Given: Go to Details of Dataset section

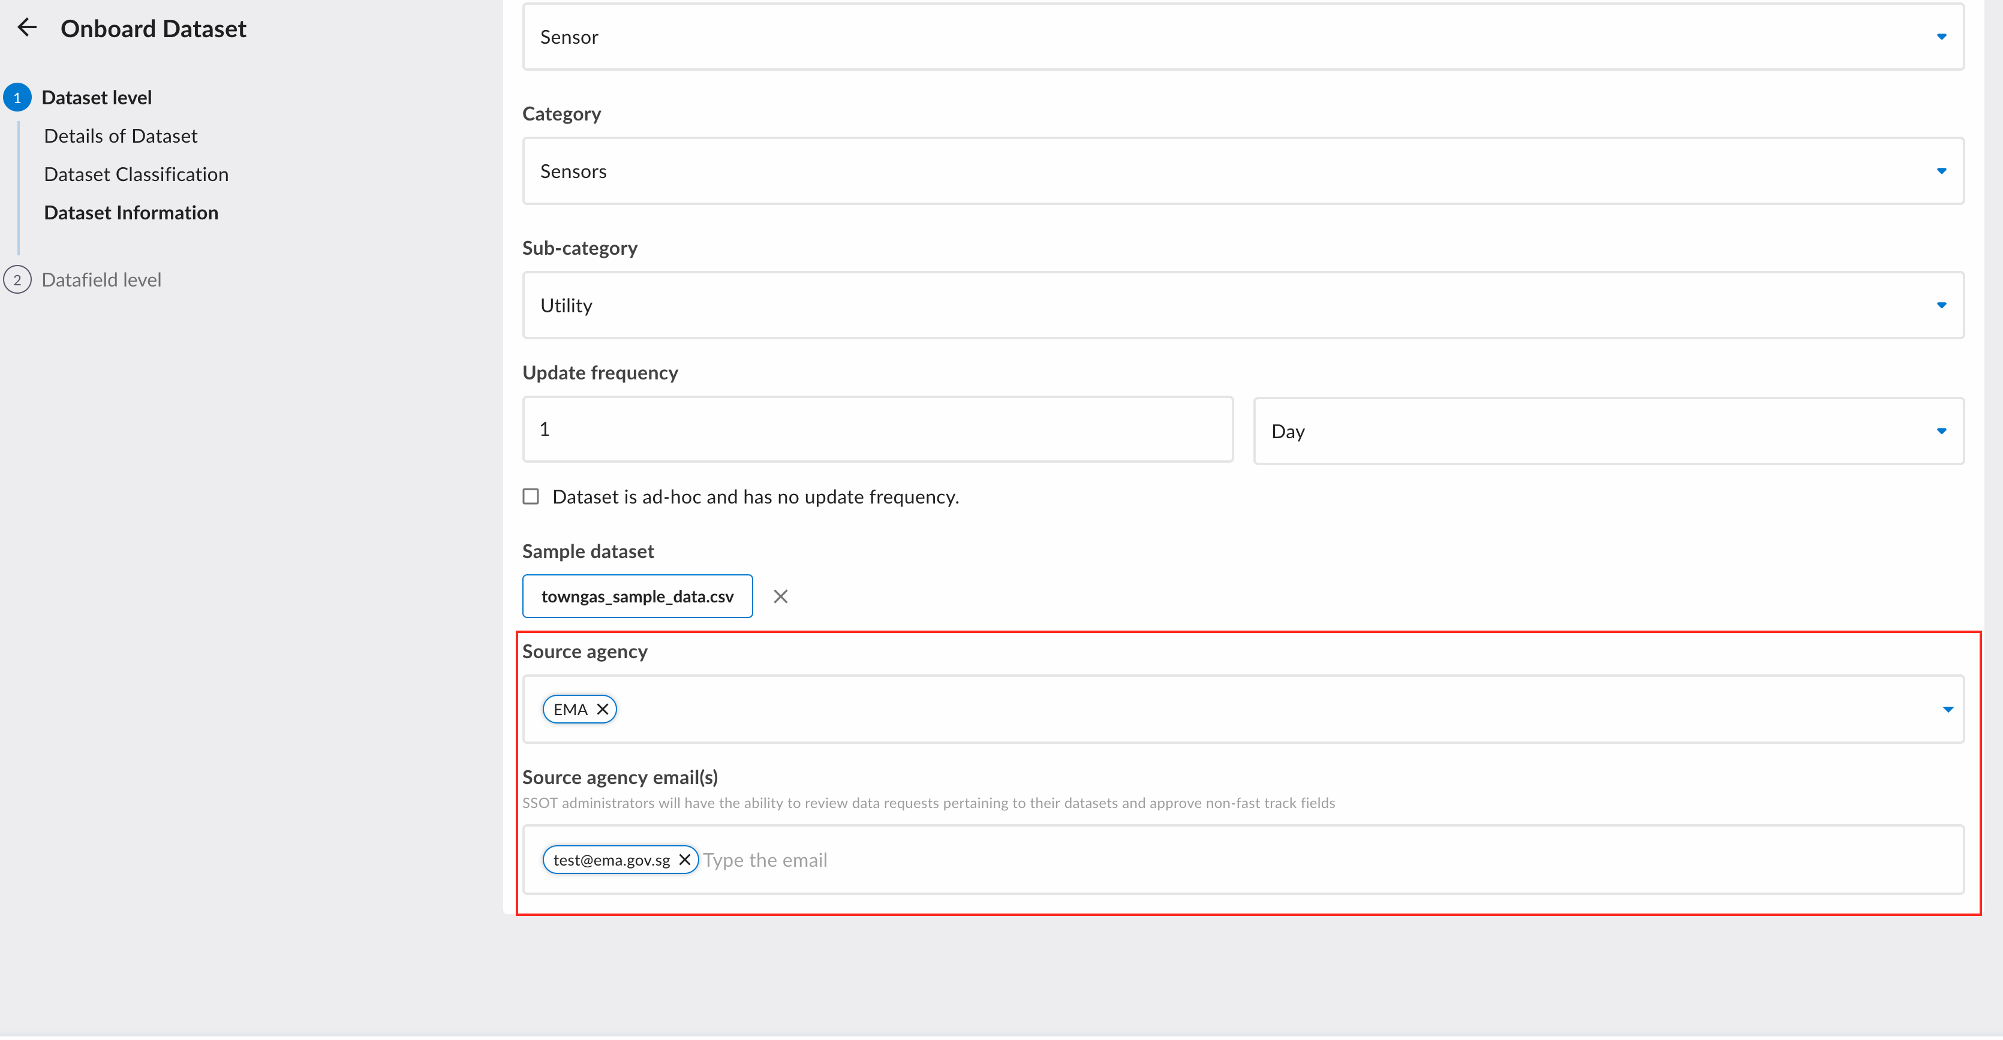Looking at the screenshot, I should [x=121, y=136].
